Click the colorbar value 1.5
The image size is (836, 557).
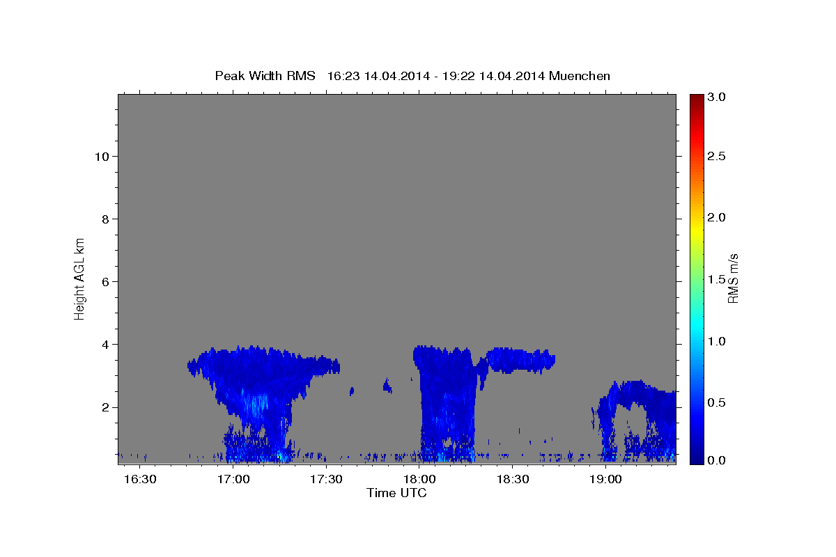coord(717,279)
